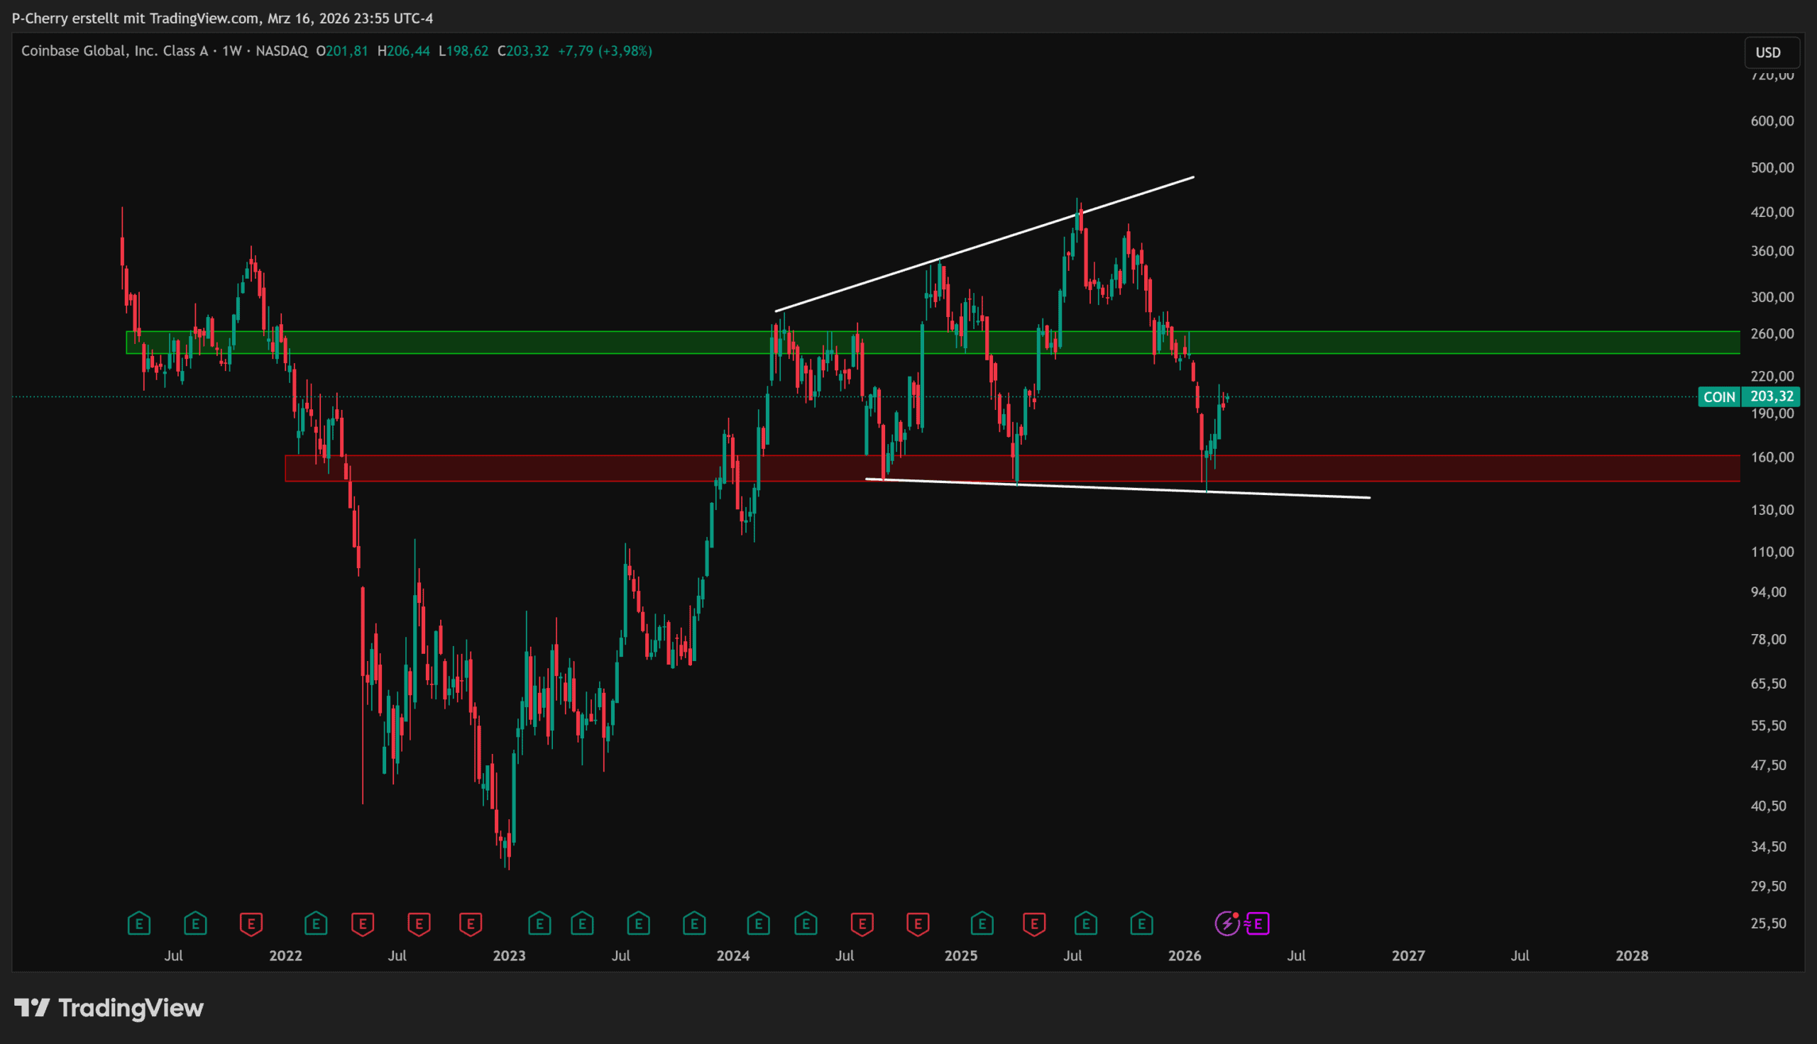
Task: Click the 2024 label on time axis
Action: tap(732, 956)
